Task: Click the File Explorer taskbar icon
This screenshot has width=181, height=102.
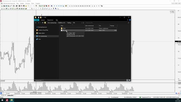Action: (x=12, y=100)
